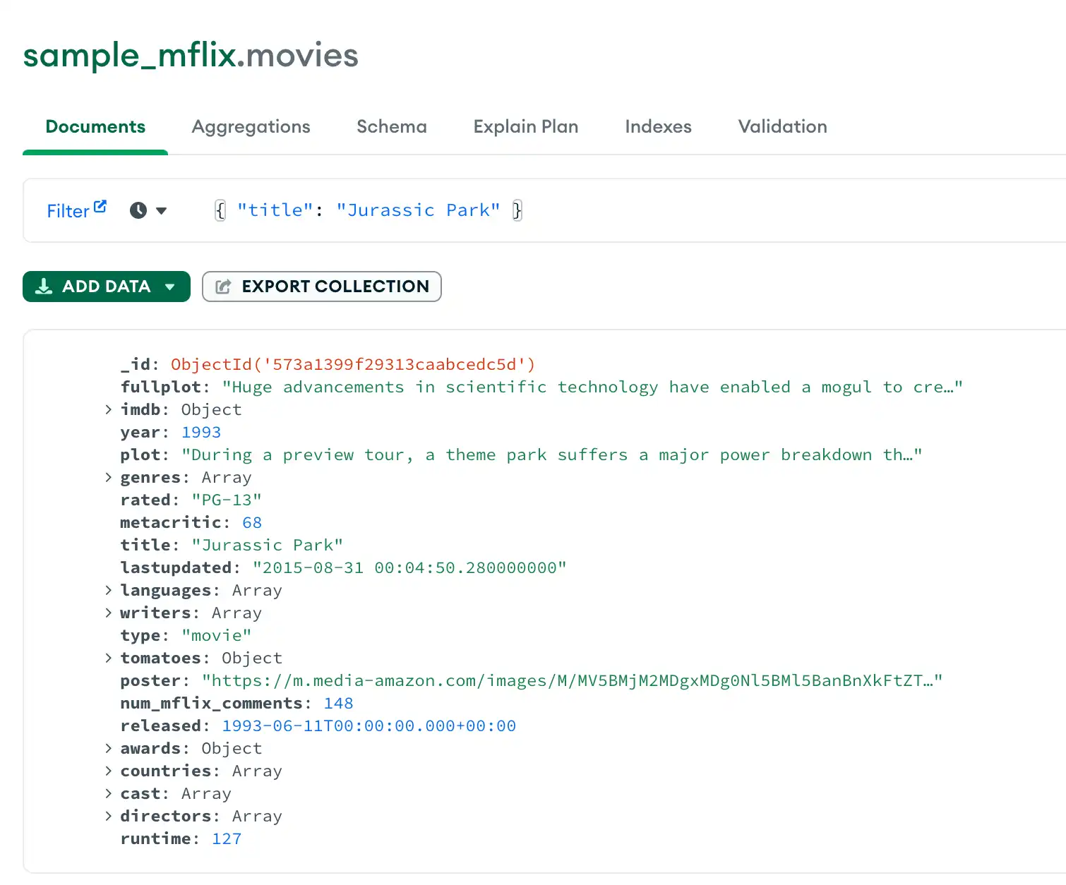1066x885 pixels.
Task: Open the Validation tab
Action: click(x=782, y=127)
